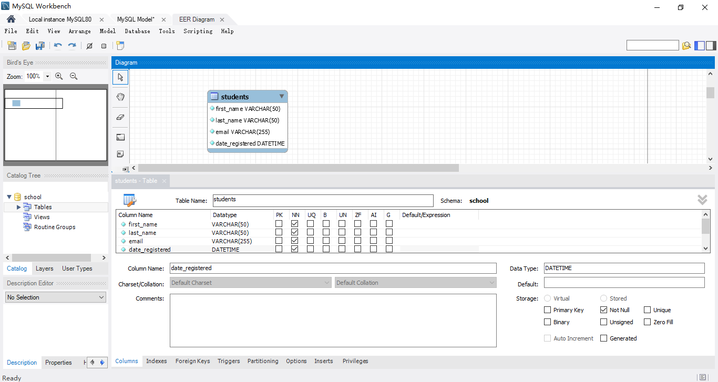
Task: Switch to the Indexes tab
Action: pos(156,361)
